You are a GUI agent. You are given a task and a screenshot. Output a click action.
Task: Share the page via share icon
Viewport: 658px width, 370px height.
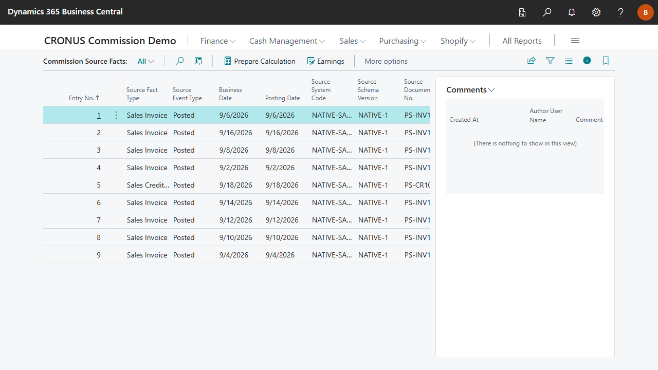(532, 61)
